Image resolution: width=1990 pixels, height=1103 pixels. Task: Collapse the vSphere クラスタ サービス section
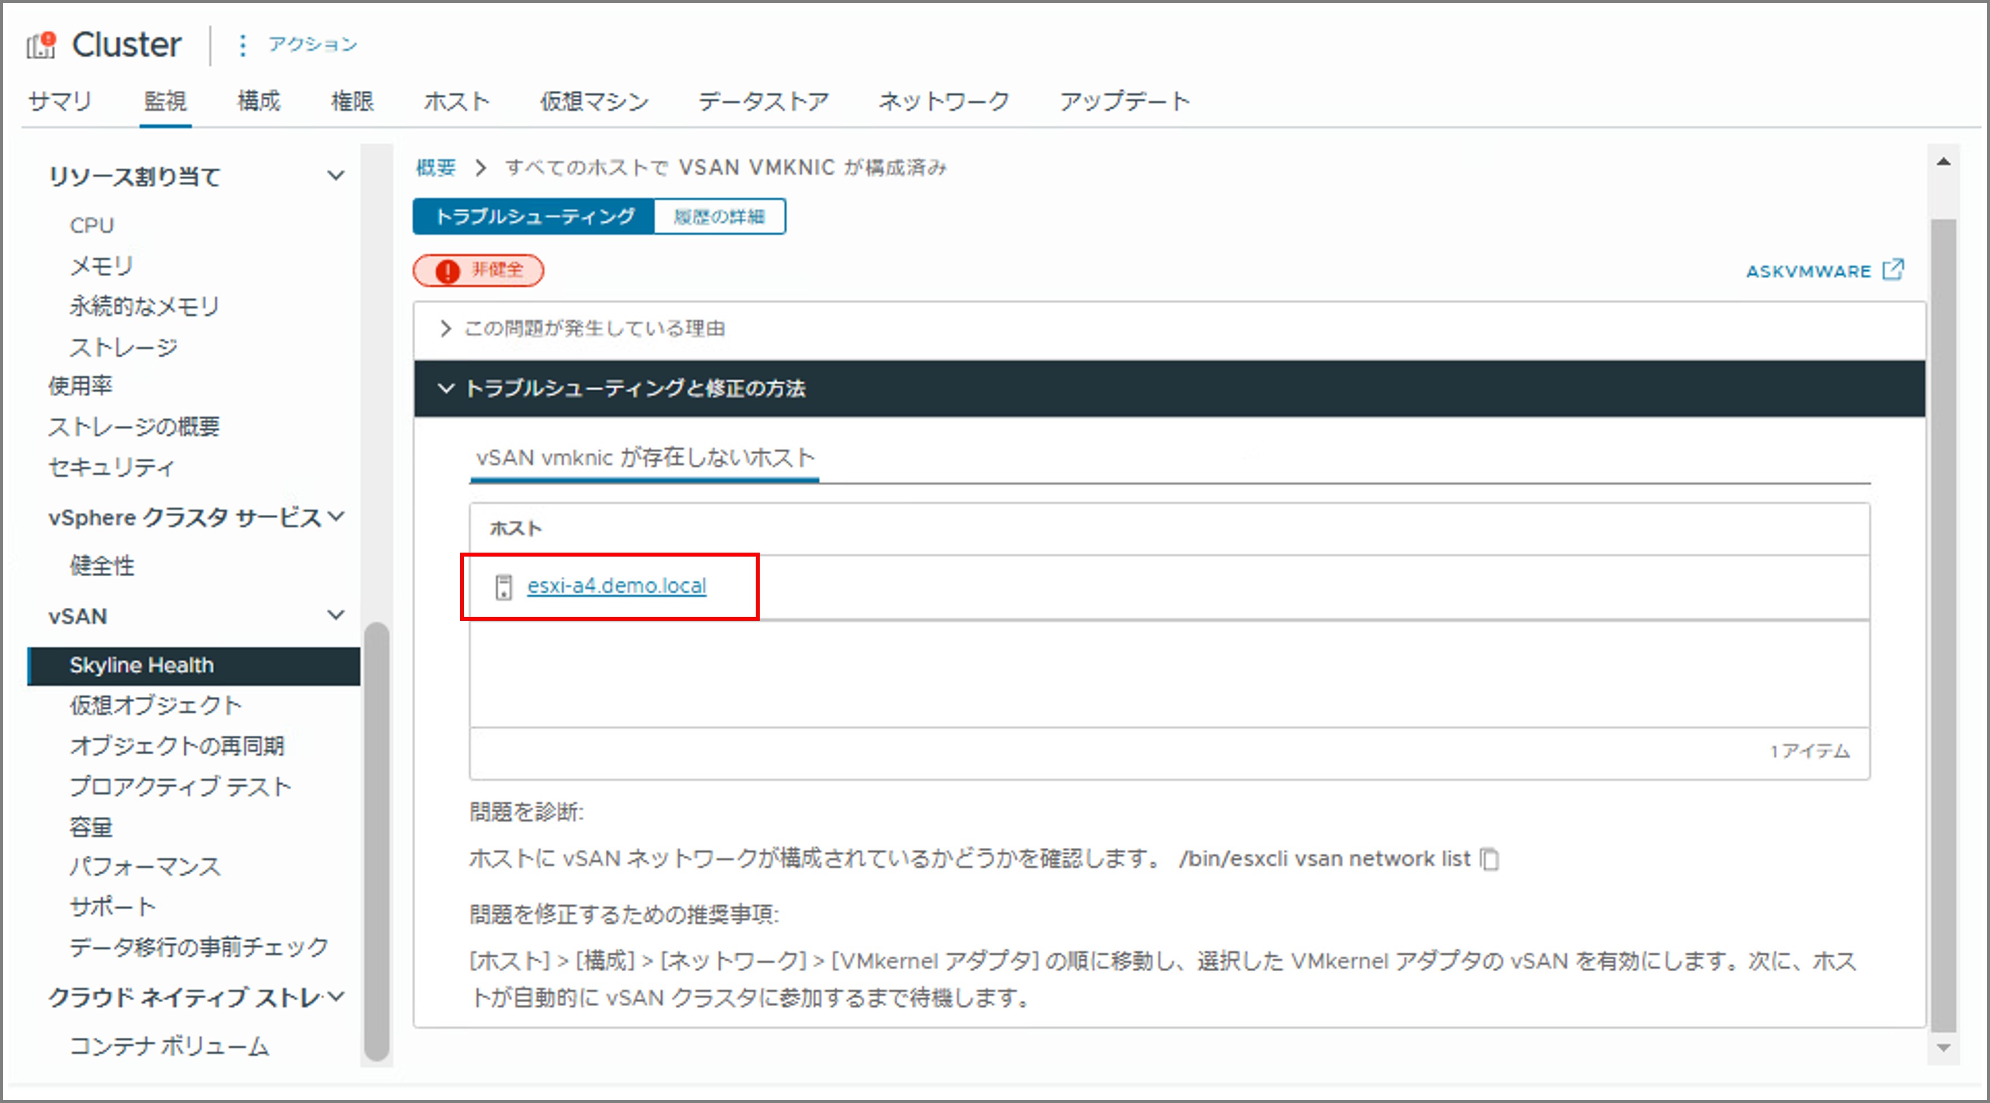click(x=336, y=516)
